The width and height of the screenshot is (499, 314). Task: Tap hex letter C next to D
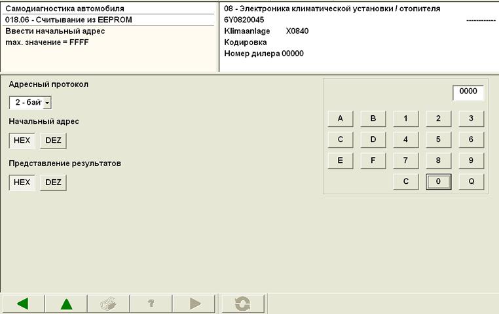[x=341, y=139]
